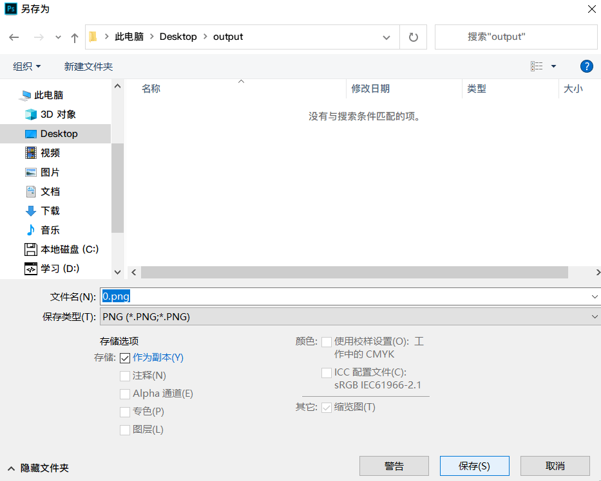Open the address bar path history dropdown
This screenshot has height=481, width=601.
click(386, 37)
